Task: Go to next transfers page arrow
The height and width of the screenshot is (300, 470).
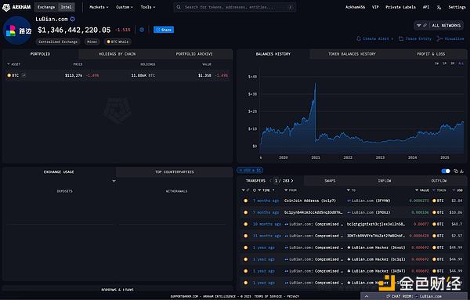Action: pos(292,181)
